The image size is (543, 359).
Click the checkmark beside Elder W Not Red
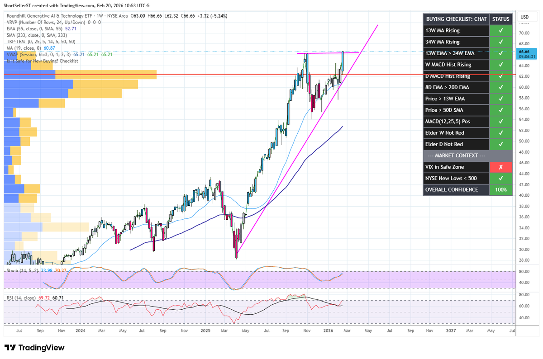click(x=501, y=132)
